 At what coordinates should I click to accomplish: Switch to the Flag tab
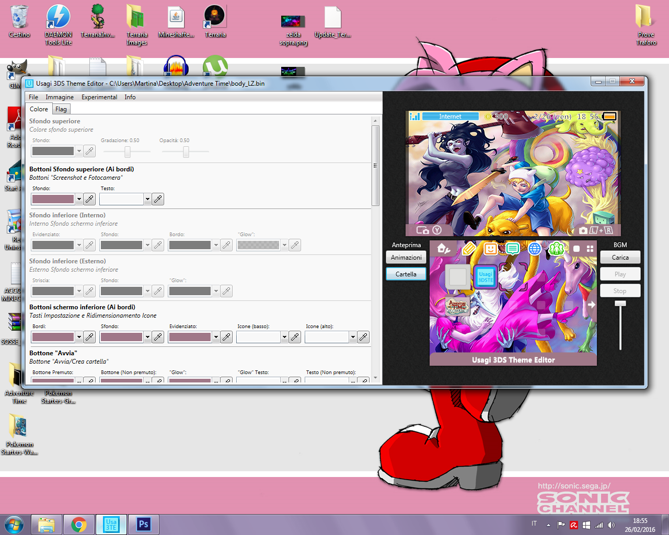pyautogui.click(x=61, y=109)
